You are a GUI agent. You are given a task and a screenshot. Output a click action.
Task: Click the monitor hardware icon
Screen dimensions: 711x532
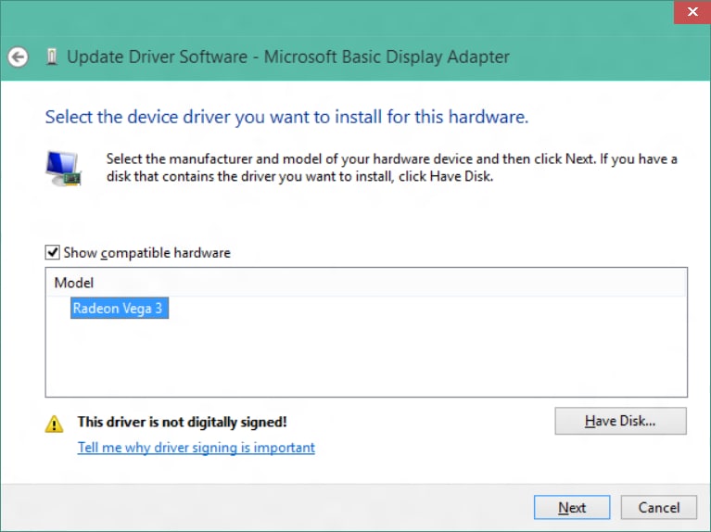tap(63, 169)
